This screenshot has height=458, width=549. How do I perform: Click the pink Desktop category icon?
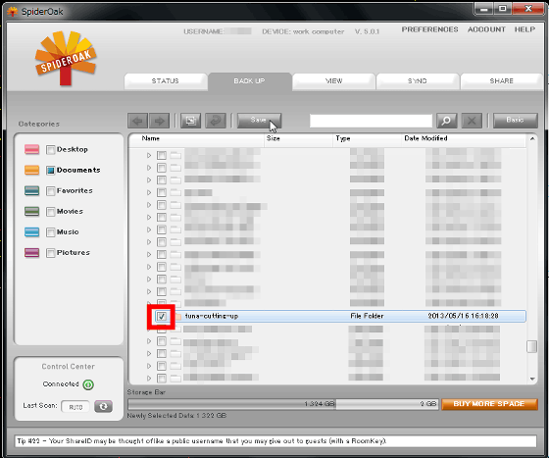(31, 149)
